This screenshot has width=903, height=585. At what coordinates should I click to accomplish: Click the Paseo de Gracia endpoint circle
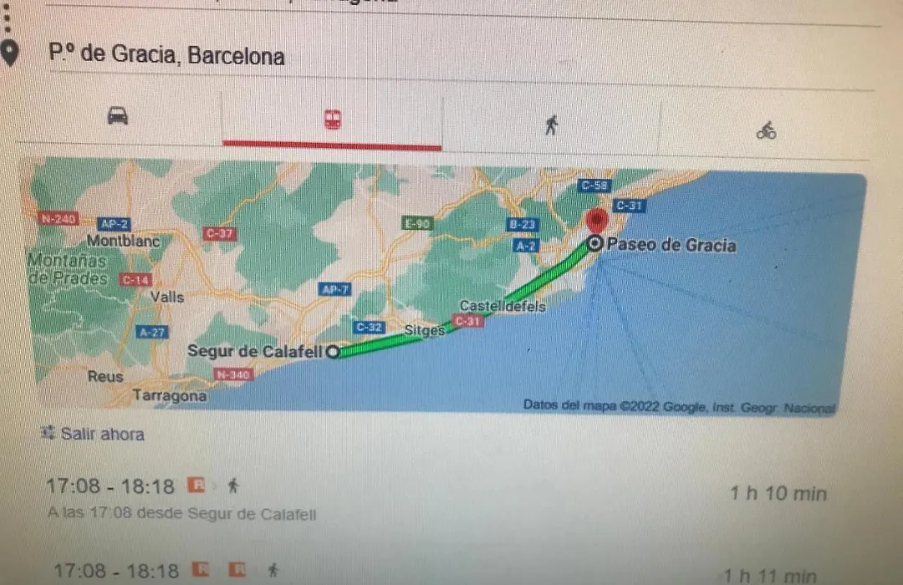594,243
